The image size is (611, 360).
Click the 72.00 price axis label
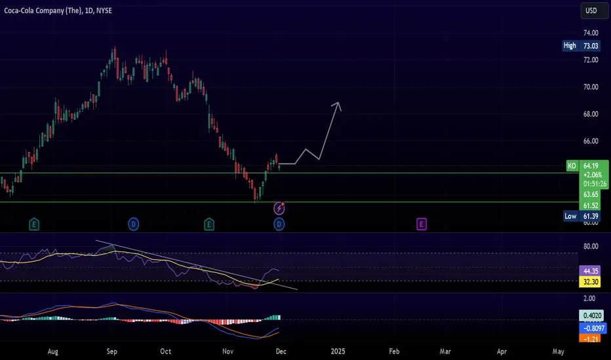[x=591, y=60]
